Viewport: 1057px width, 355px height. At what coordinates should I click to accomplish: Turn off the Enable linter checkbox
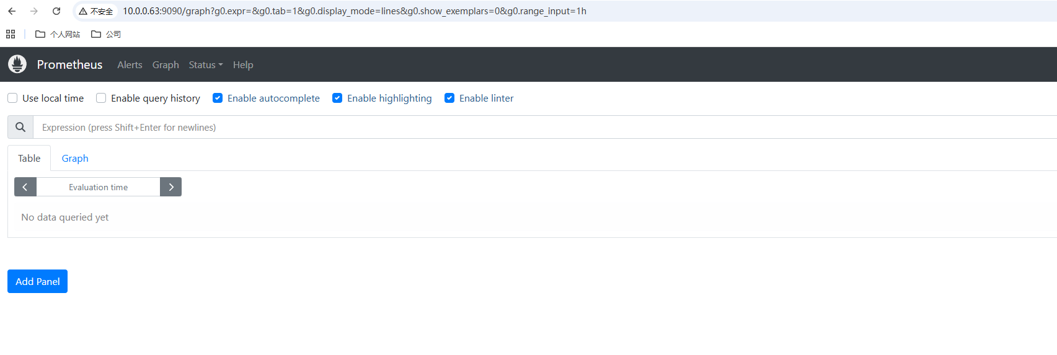pos(449,98)
